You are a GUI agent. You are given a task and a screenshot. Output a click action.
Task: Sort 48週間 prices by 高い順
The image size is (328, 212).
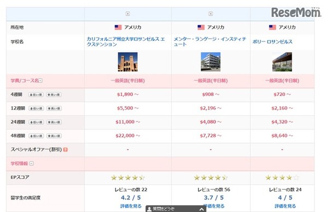[54, 136]
